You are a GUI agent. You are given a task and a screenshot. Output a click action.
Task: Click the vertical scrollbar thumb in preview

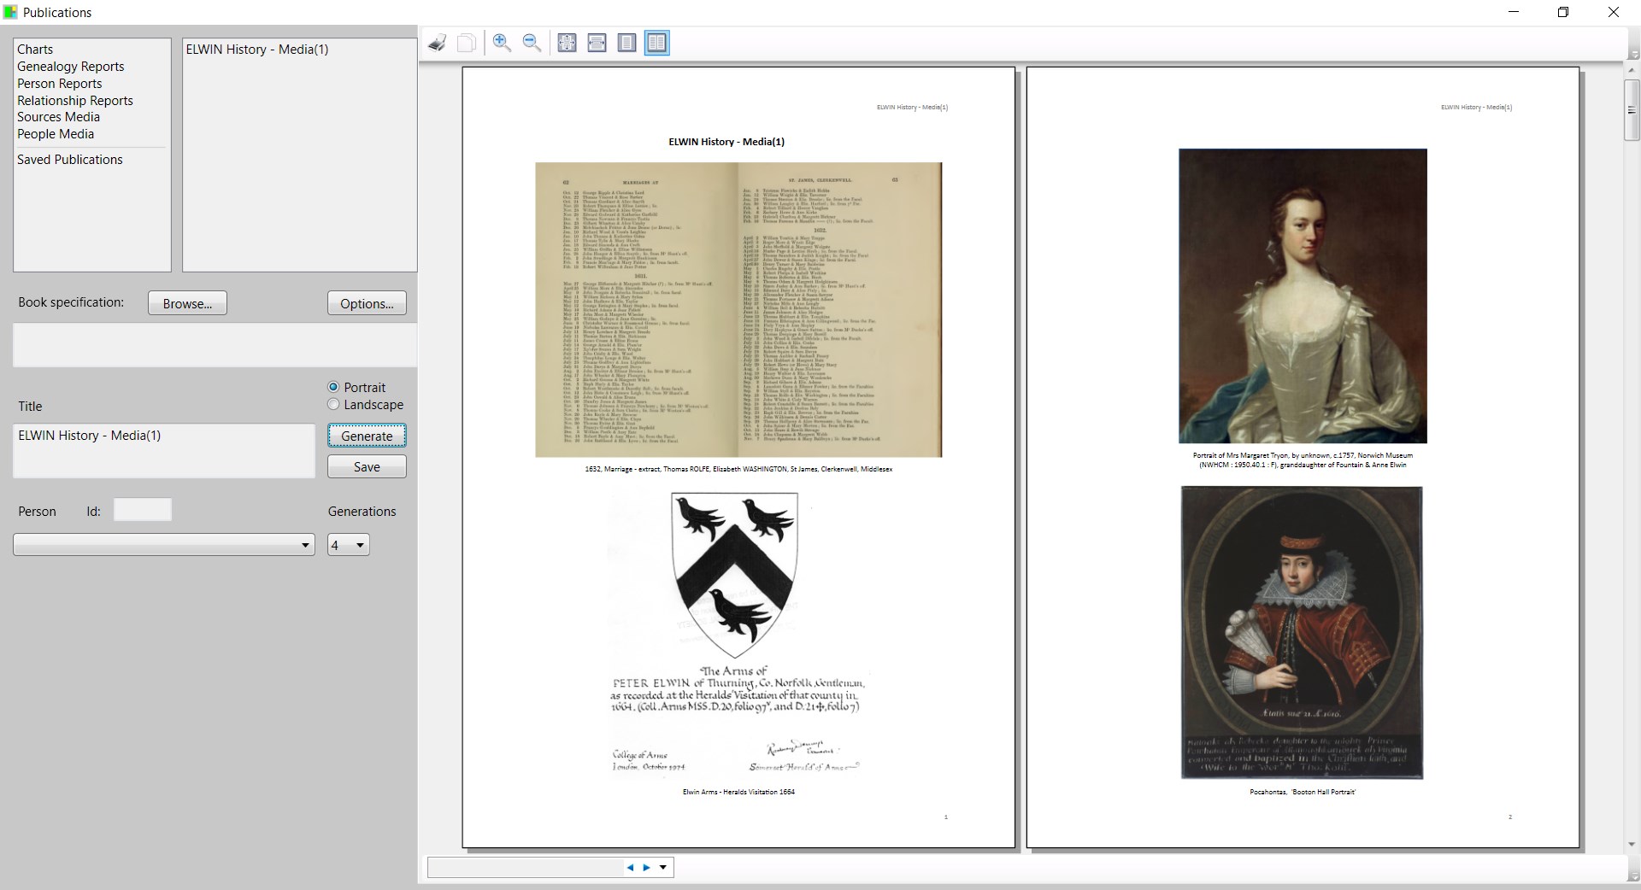pyautogui.click(x=1632, y=109)
